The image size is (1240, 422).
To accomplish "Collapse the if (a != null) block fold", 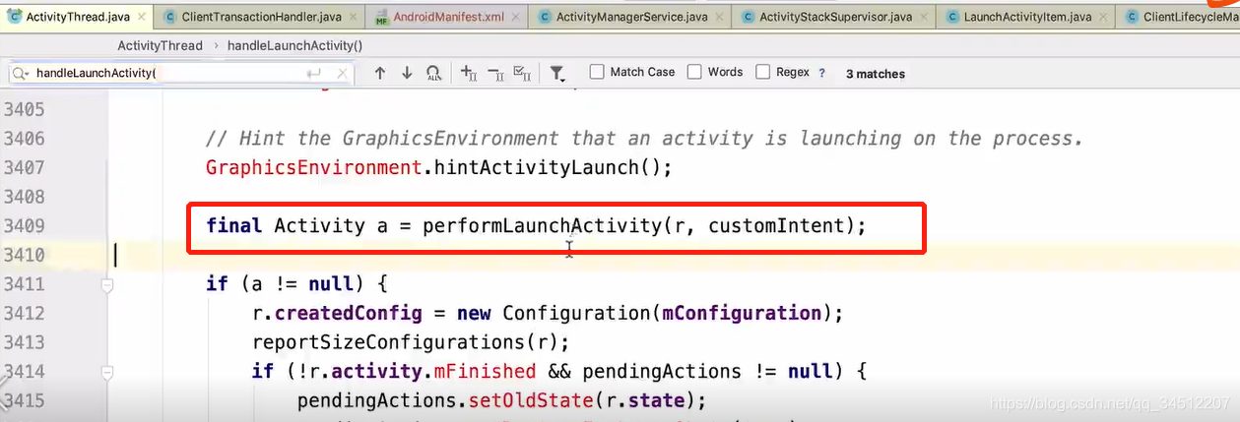I will [107, 285].
